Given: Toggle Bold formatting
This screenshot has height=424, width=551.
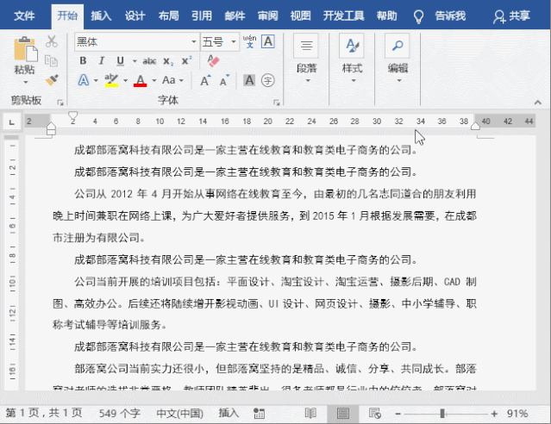Looking at the screenshot, I should (x=84, y=61).
